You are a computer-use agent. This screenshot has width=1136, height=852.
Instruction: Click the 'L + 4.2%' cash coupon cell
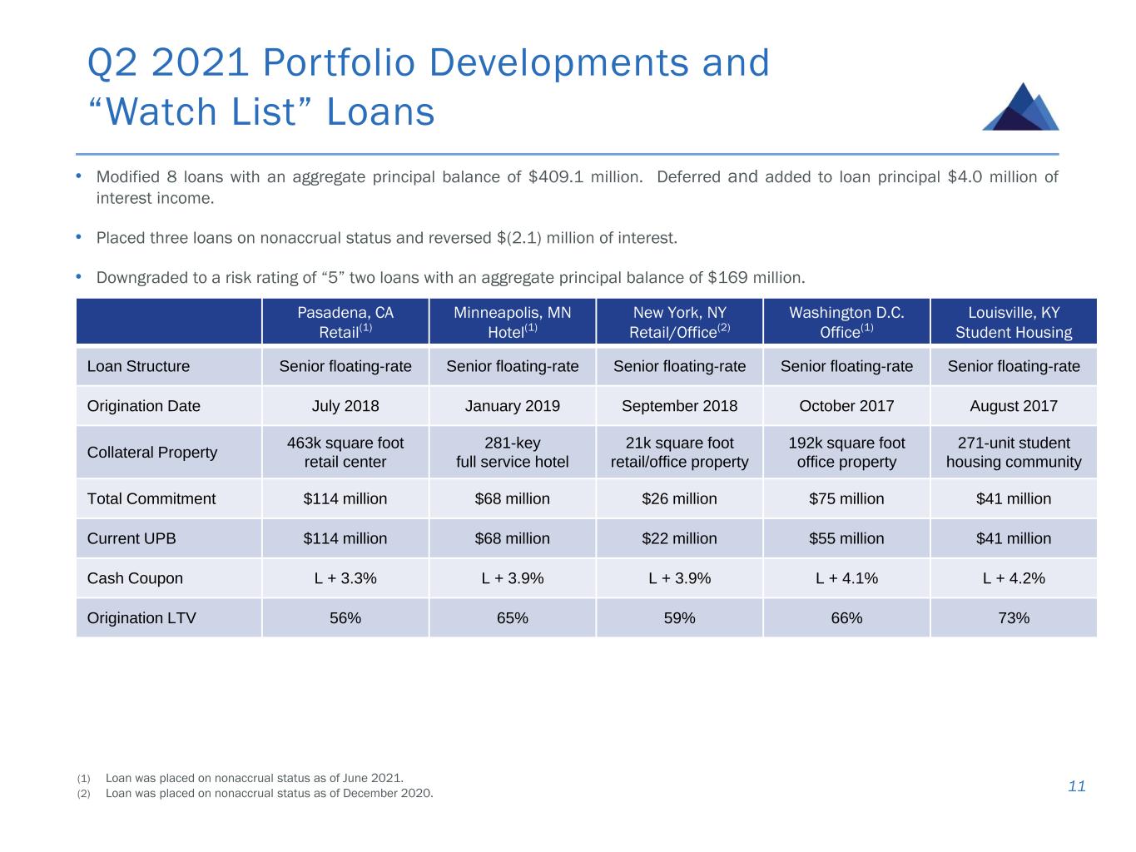pyautogui.click(x=1013, y=578)
